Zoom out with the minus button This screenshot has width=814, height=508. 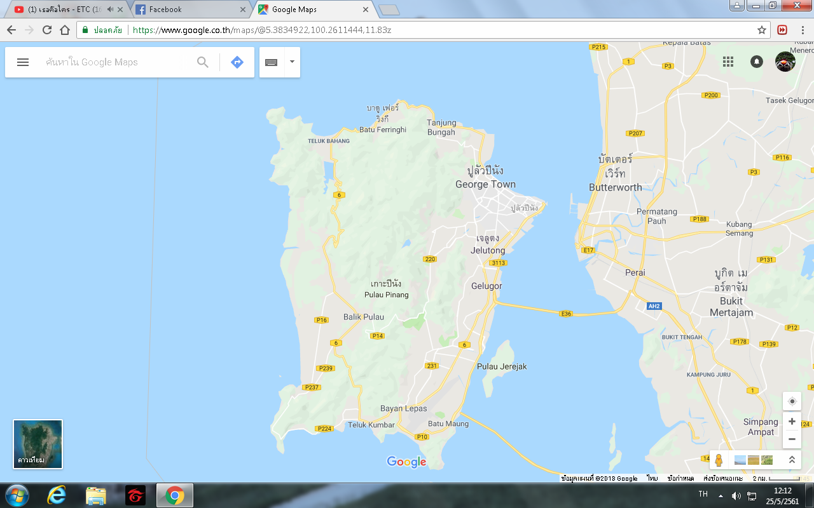pos(792,439)
